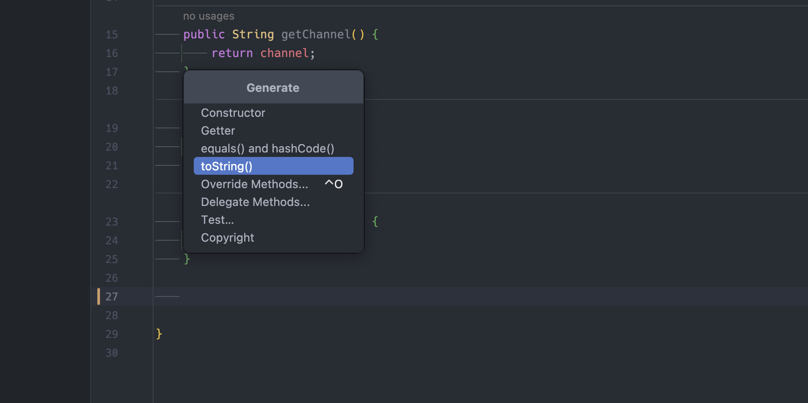Open Override Methods dialog
The width and height of the screenshot is (808, 403).
(x=254, y=184)
